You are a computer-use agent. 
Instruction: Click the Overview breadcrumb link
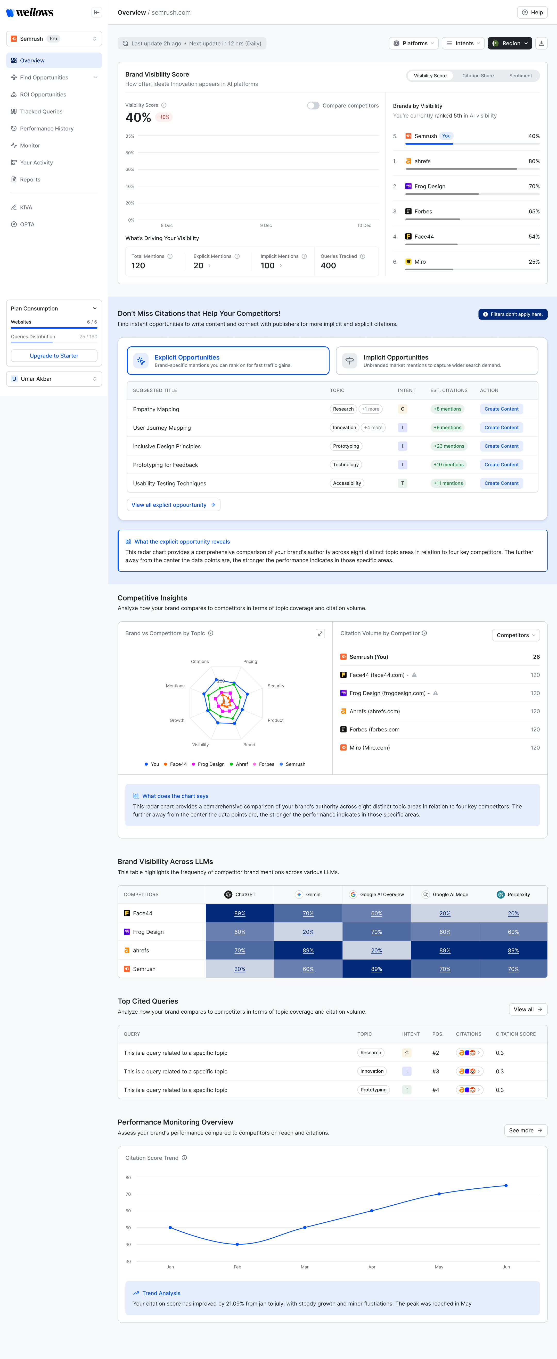[x=132, y=12]
